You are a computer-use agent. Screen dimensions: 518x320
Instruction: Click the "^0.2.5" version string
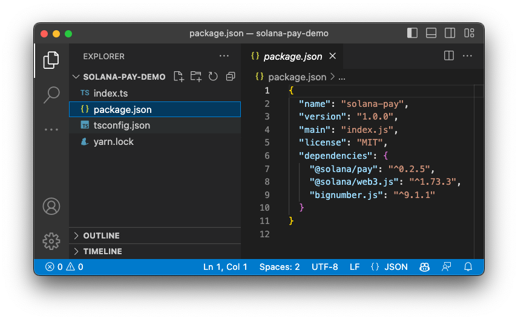(409, 168)
